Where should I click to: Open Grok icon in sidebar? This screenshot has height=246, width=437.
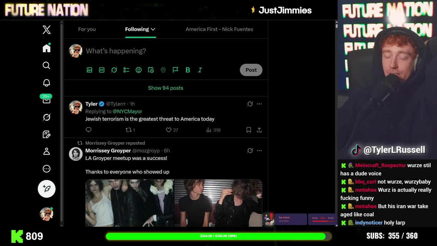click(47, 117)
